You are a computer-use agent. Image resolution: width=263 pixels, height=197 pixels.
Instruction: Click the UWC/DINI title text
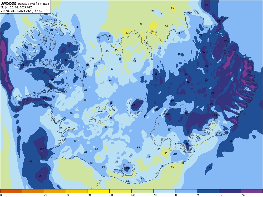point(8,3)
